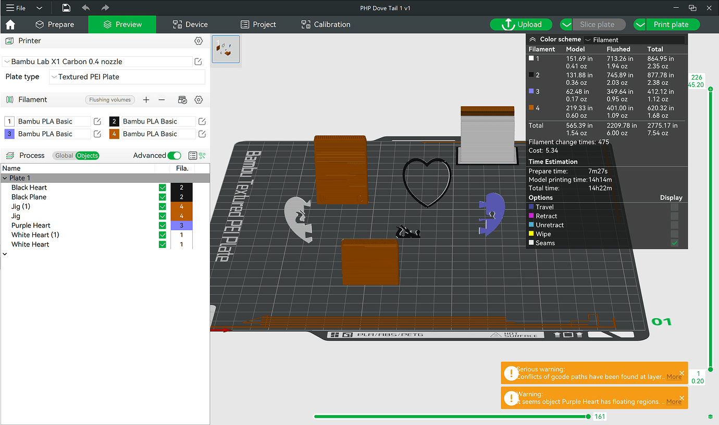Screen dimensions: 719x425
Task: Open printer settings gear icon
Action: click(199, 41)
